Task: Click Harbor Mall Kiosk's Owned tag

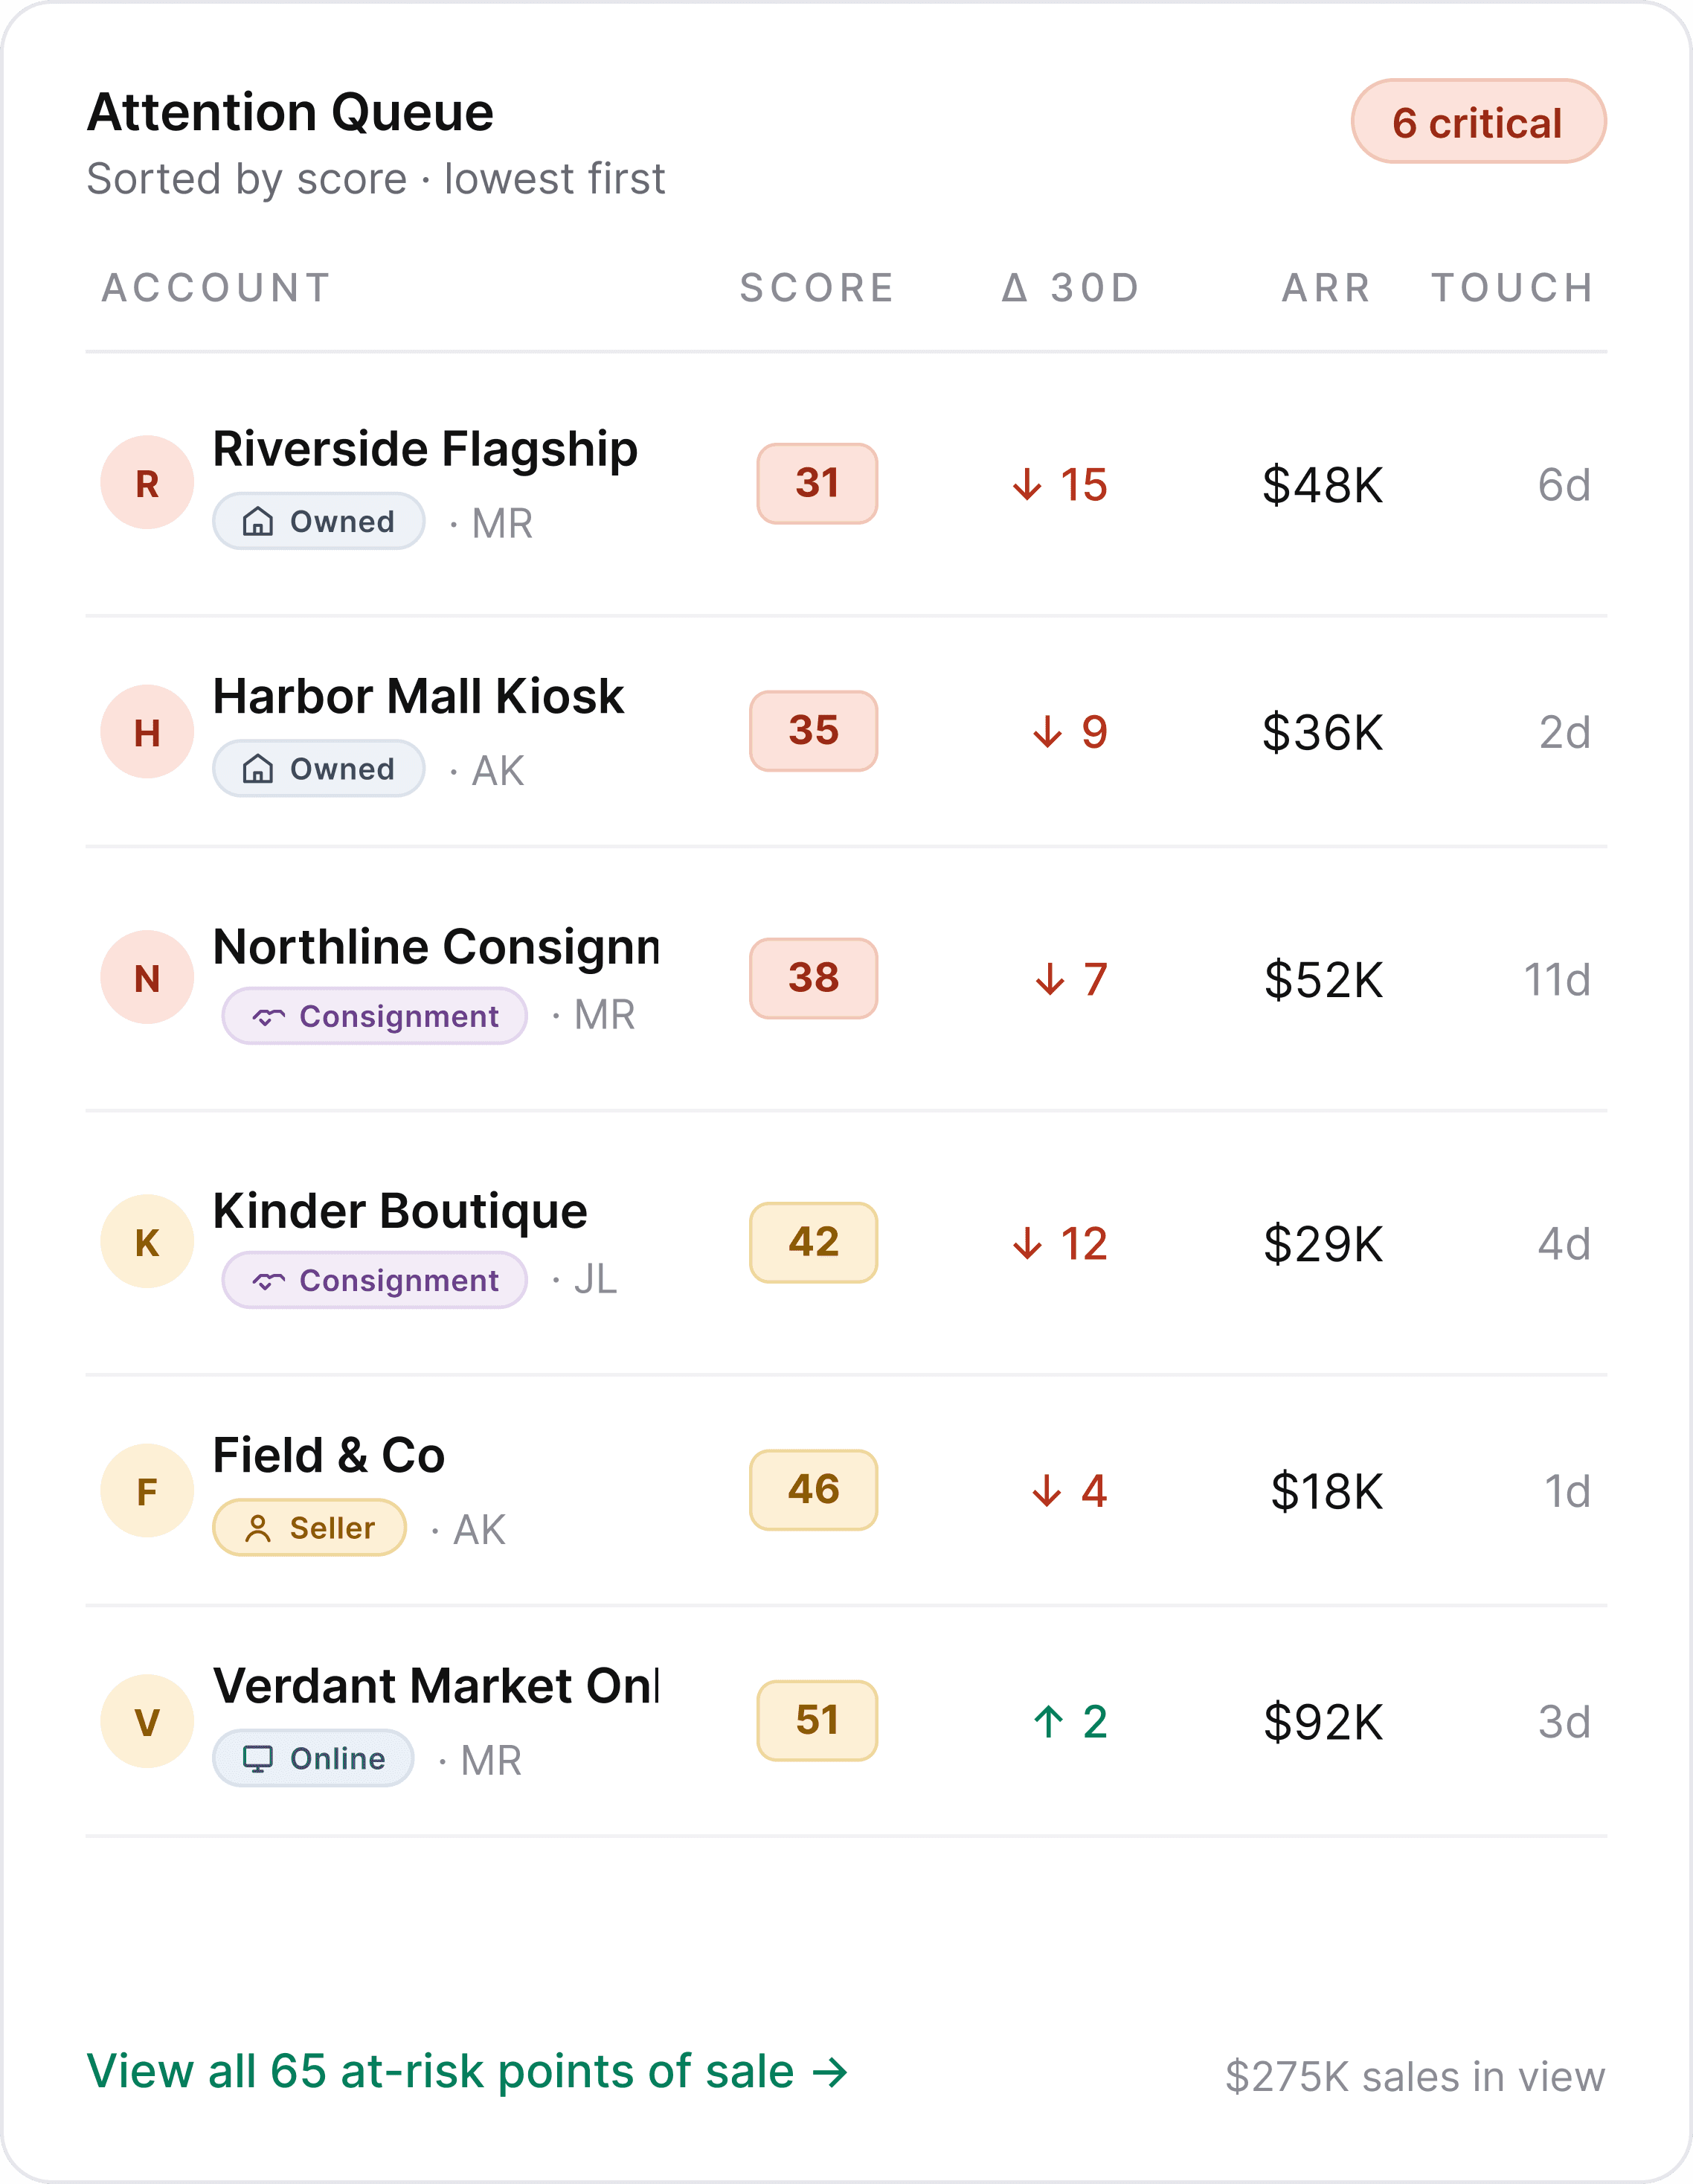Action: click(319, 769)
